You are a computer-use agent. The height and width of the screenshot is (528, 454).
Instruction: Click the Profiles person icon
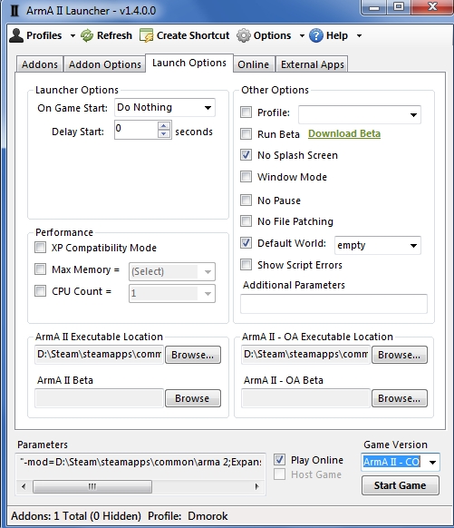tap(16, 35)
